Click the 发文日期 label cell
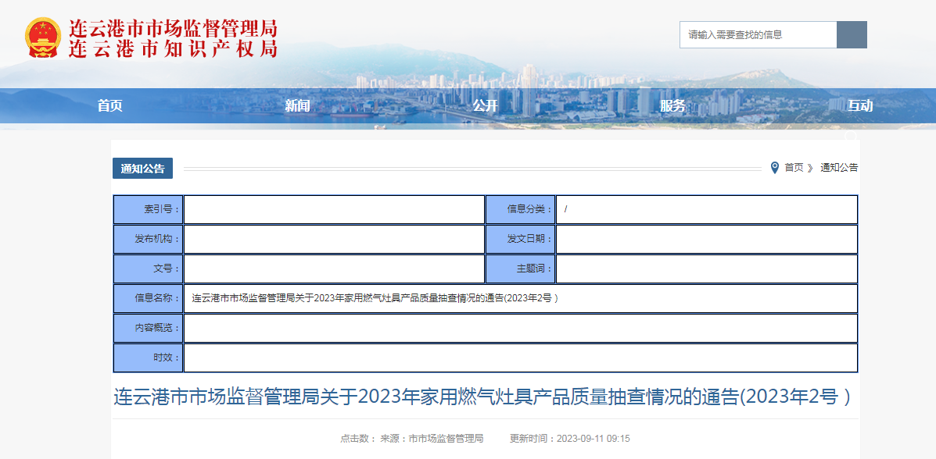The image size is (936, 459). [x=520, y=239]
